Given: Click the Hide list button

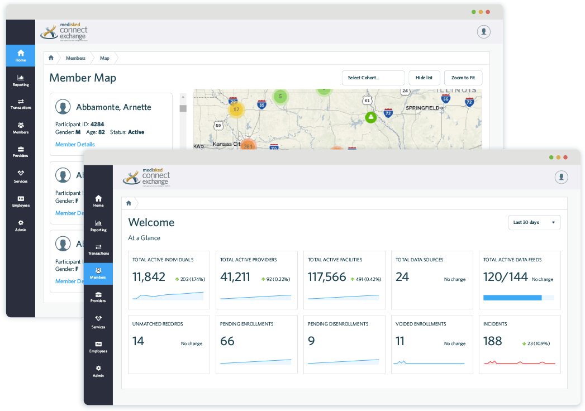Looking at the screenshot, I should click(424, 78).
